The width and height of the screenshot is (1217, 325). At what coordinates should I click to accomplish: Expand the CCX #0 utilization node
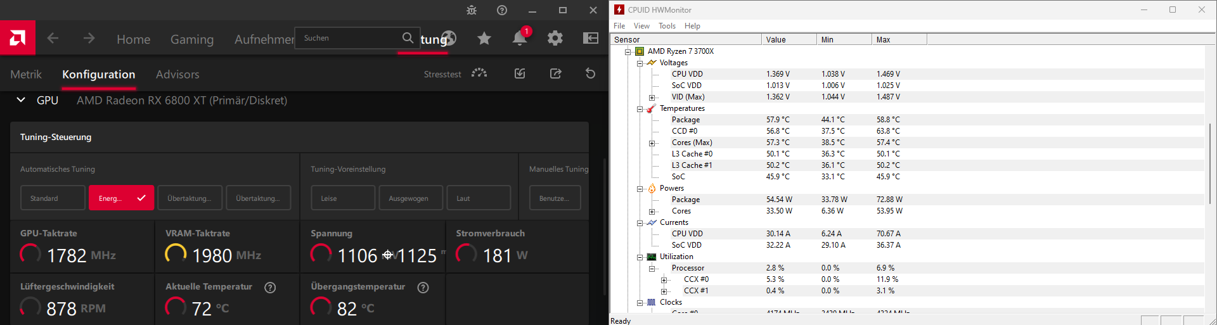coord(664,280)
